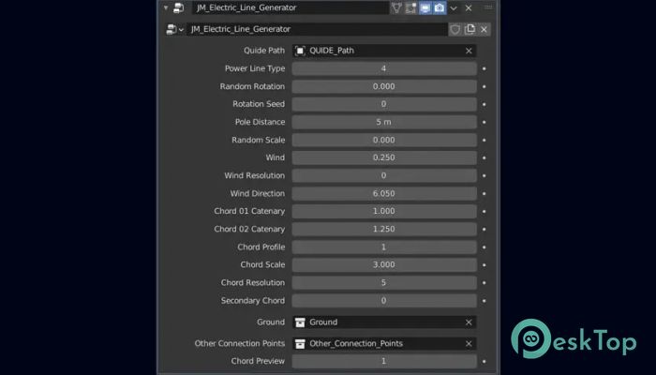Click the Random Rotation value field
The image size is (656, 375).
(384, 86)
